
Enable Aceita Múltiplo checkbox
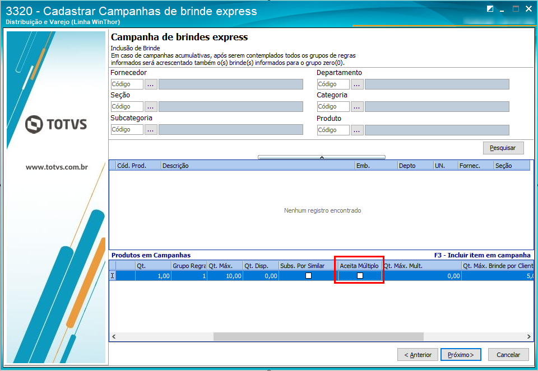click(x=360, y=276)
